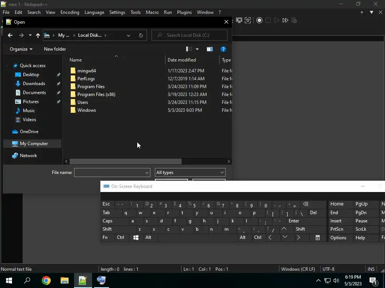Show hidden tray icons chevron
The height and width of the screenshot is (288, 385).
pos(318,280)
